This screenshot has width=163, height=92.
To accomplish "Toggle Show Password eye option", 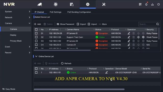I will coord(65,24).
